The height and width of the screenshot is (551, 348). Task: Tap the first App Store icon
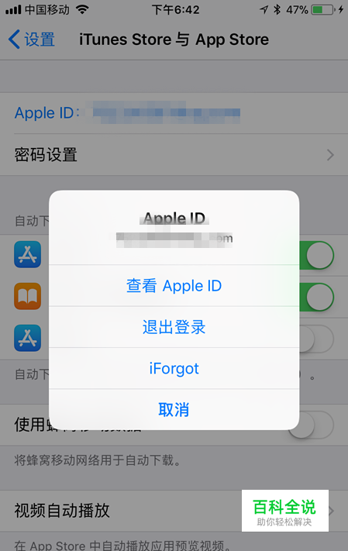pyautogui.click(x=27, y=254)
